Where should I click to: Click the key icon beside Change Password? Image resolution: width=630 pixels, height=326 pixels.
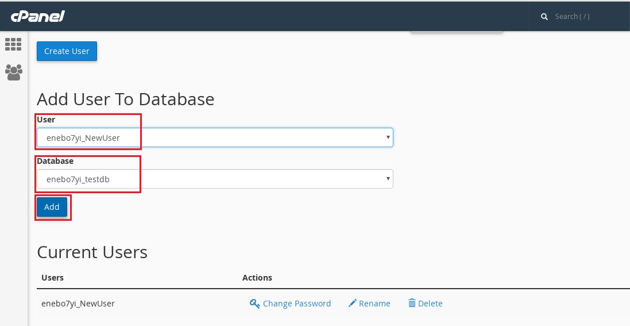(x=255, y=304)
